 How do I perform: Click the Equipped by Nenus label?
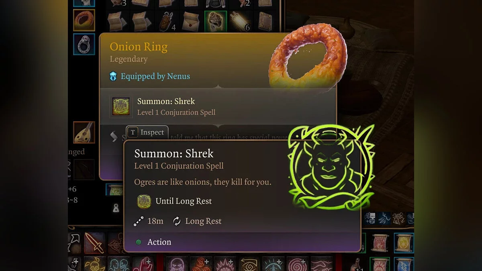(x=155, y=76)
